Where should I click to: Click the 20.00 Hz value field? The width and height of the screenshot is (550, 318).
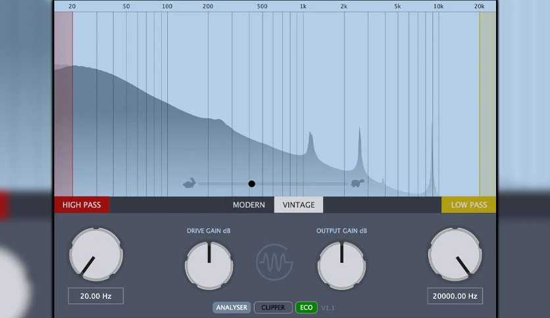96,296
